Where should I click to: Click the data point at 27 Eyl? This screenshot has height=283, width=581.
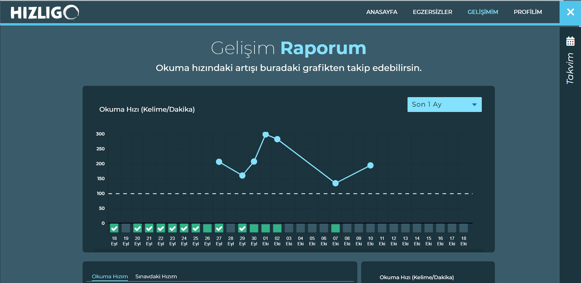[x=219, y=162]
